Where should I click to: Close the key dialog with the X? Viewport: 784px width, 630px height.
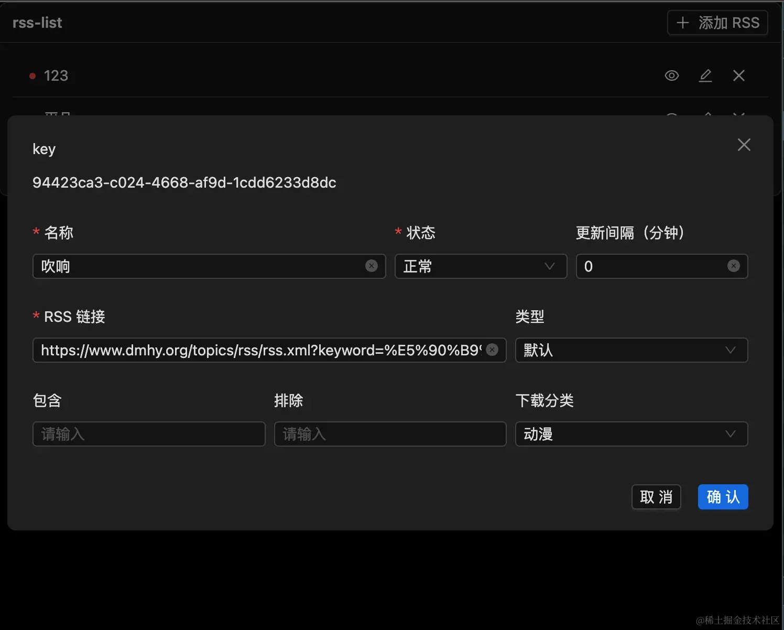(x=744, y=145)
